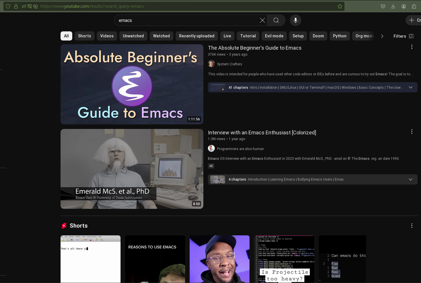The image size is (421, 283).
Task: Switch to the Videos tab chip
Action: [107, 36]
